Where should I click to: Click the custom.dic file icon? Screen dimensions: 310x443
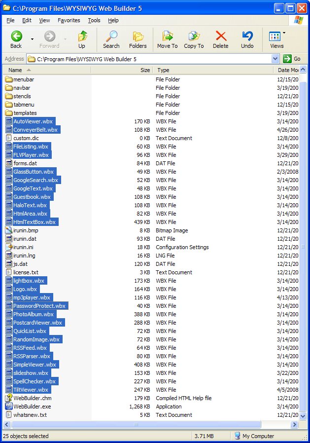pyautogui.click(x=9, y=138)
